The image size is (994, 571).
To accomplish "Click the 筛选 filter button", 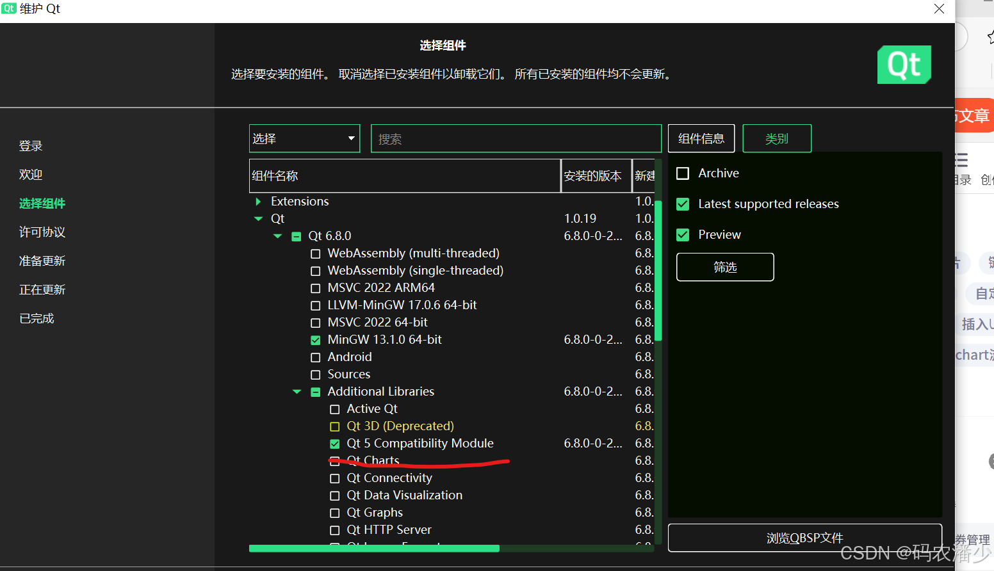I will [725, 267].
